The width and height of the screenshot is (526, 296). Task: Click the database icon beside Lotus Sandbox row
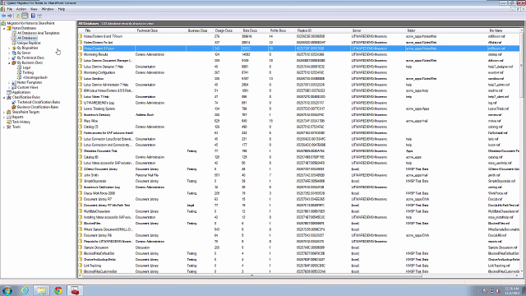(81, 79)
